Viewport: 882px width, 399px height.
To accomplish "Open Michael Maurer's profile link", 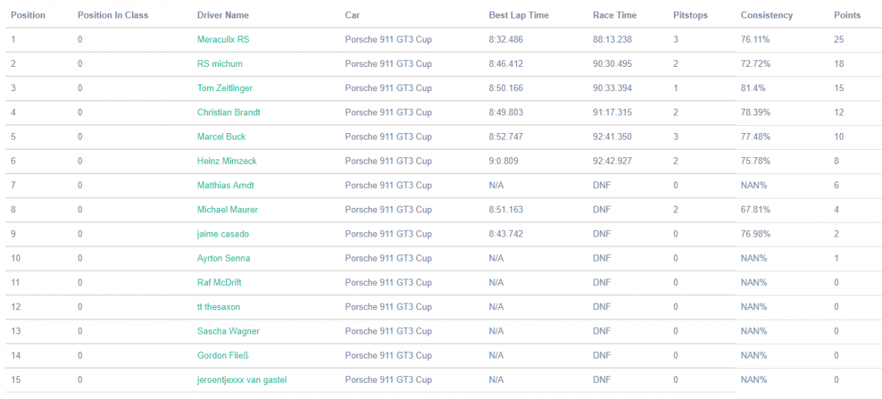I will point(228,209).
